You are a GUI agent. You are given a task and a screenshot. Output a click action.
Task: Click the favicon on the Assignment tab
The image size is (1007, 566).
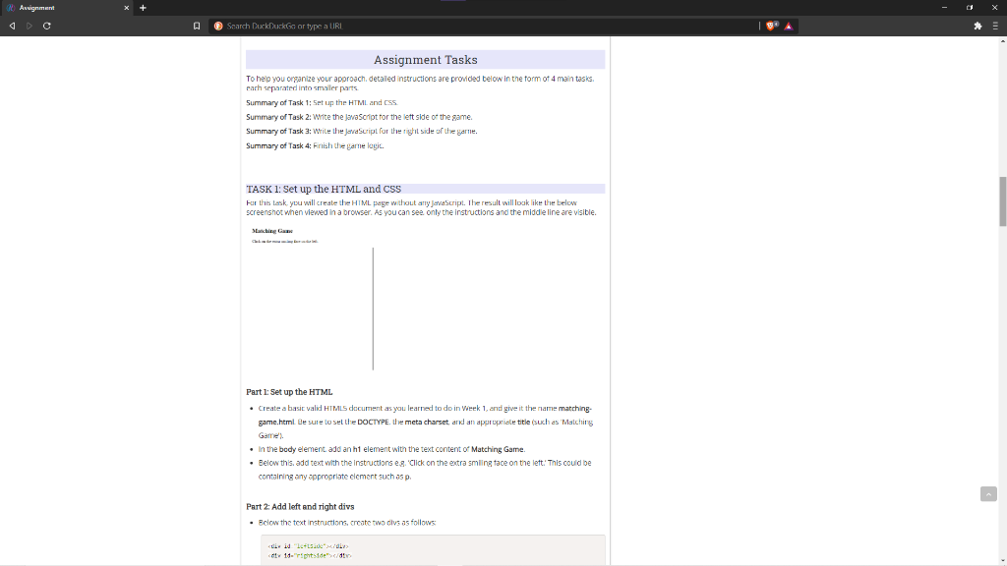pyautogui.click(x=11, y=7)
